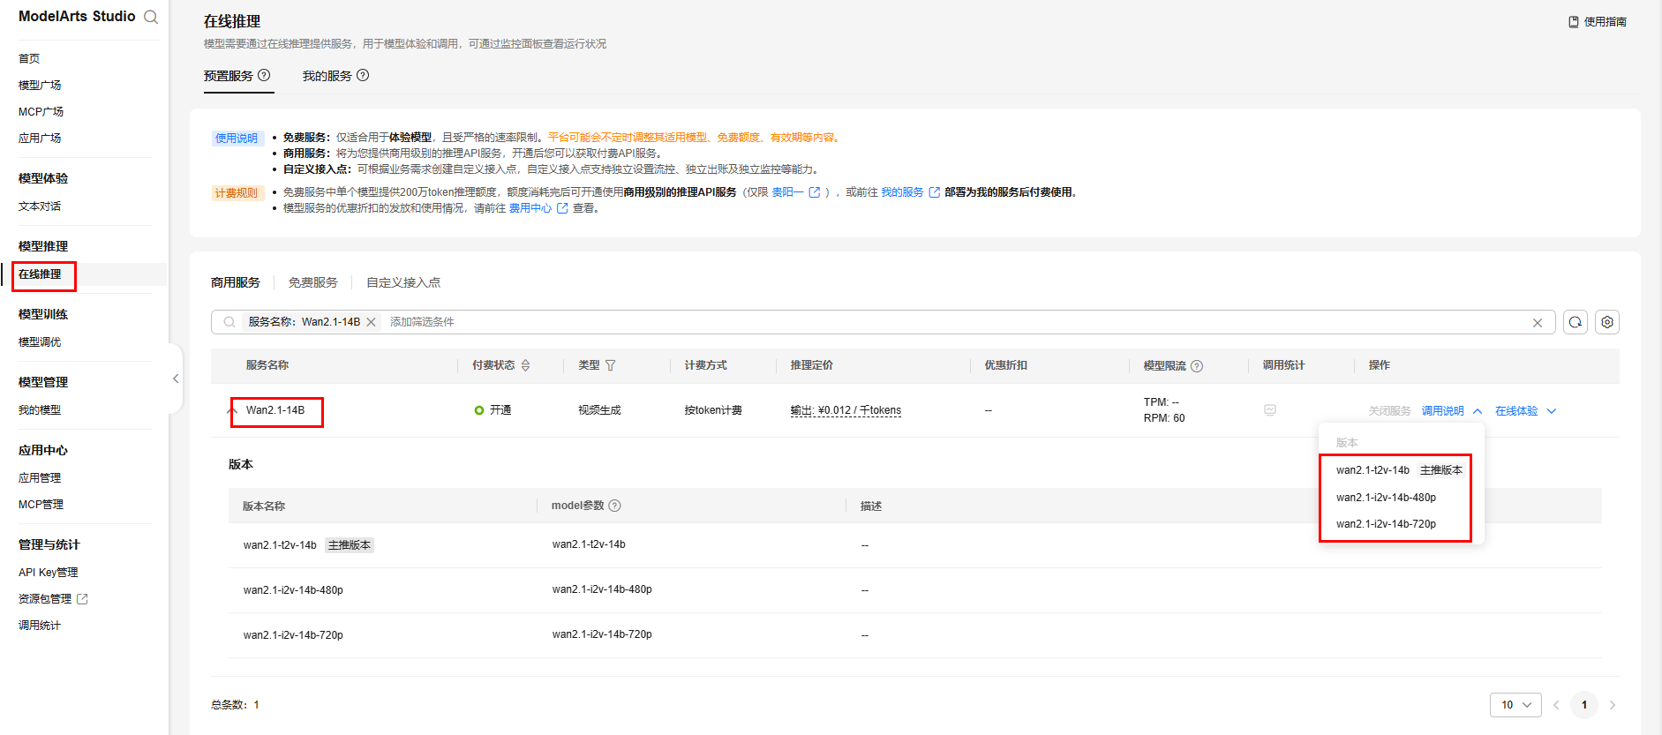Expand the 在线体验 dropdown
The image size is (1662, 735).
coord(1552,411)
